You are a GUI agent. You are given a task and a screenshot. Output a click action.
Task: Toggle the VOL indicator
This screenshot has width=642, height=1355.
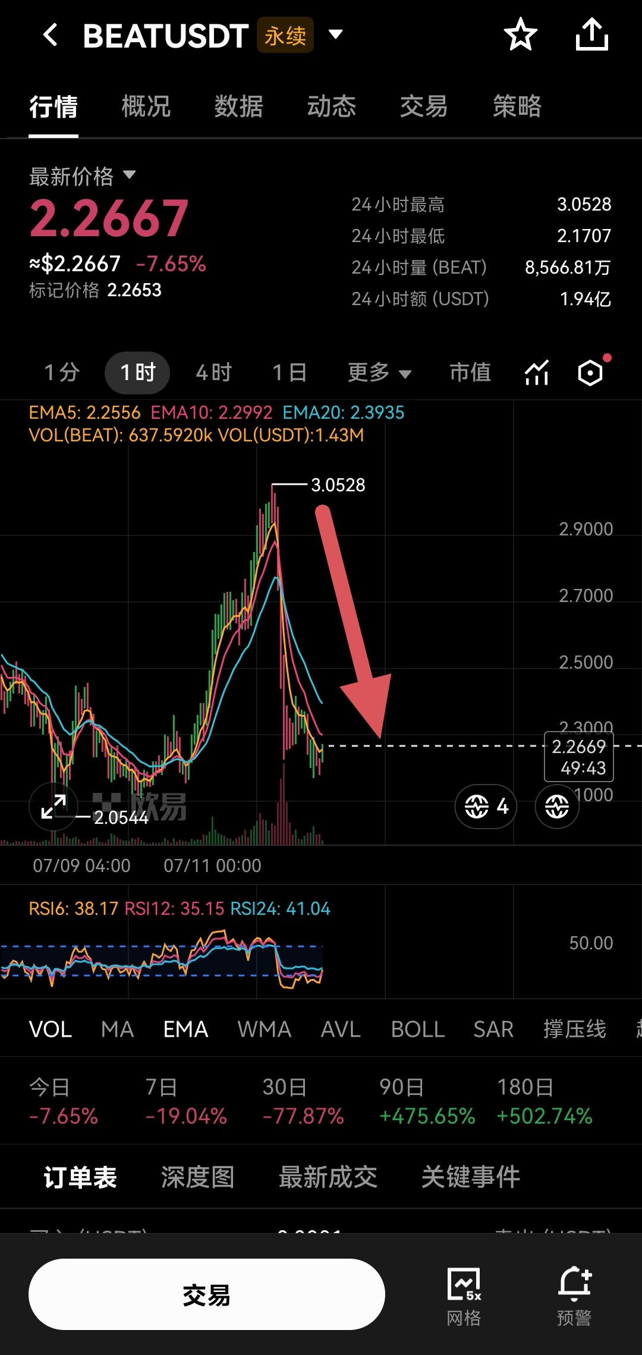[51, 1030]
